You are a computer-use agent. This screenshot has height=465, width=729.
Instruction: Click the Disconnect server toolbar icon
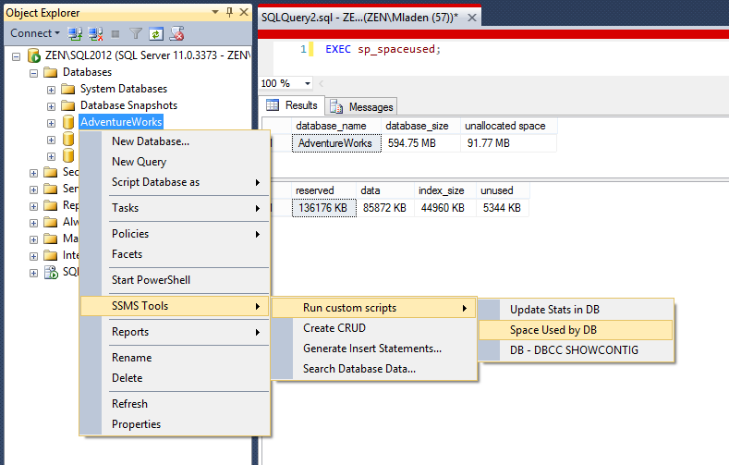coord(95,33)
